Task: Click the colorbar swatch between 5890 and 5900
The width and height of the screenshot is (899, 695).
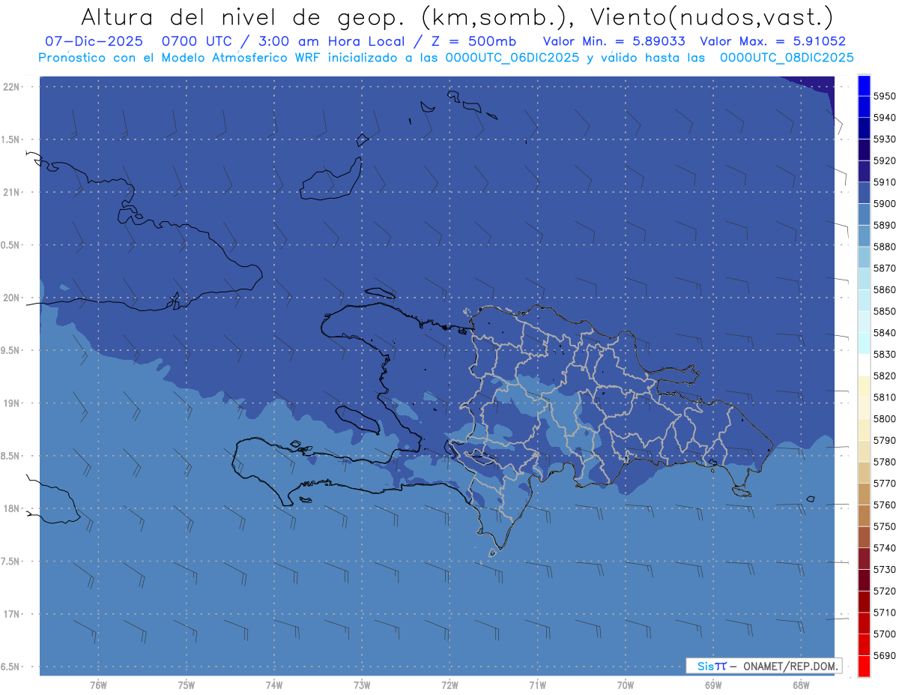Action: click(x=864, y=214)
